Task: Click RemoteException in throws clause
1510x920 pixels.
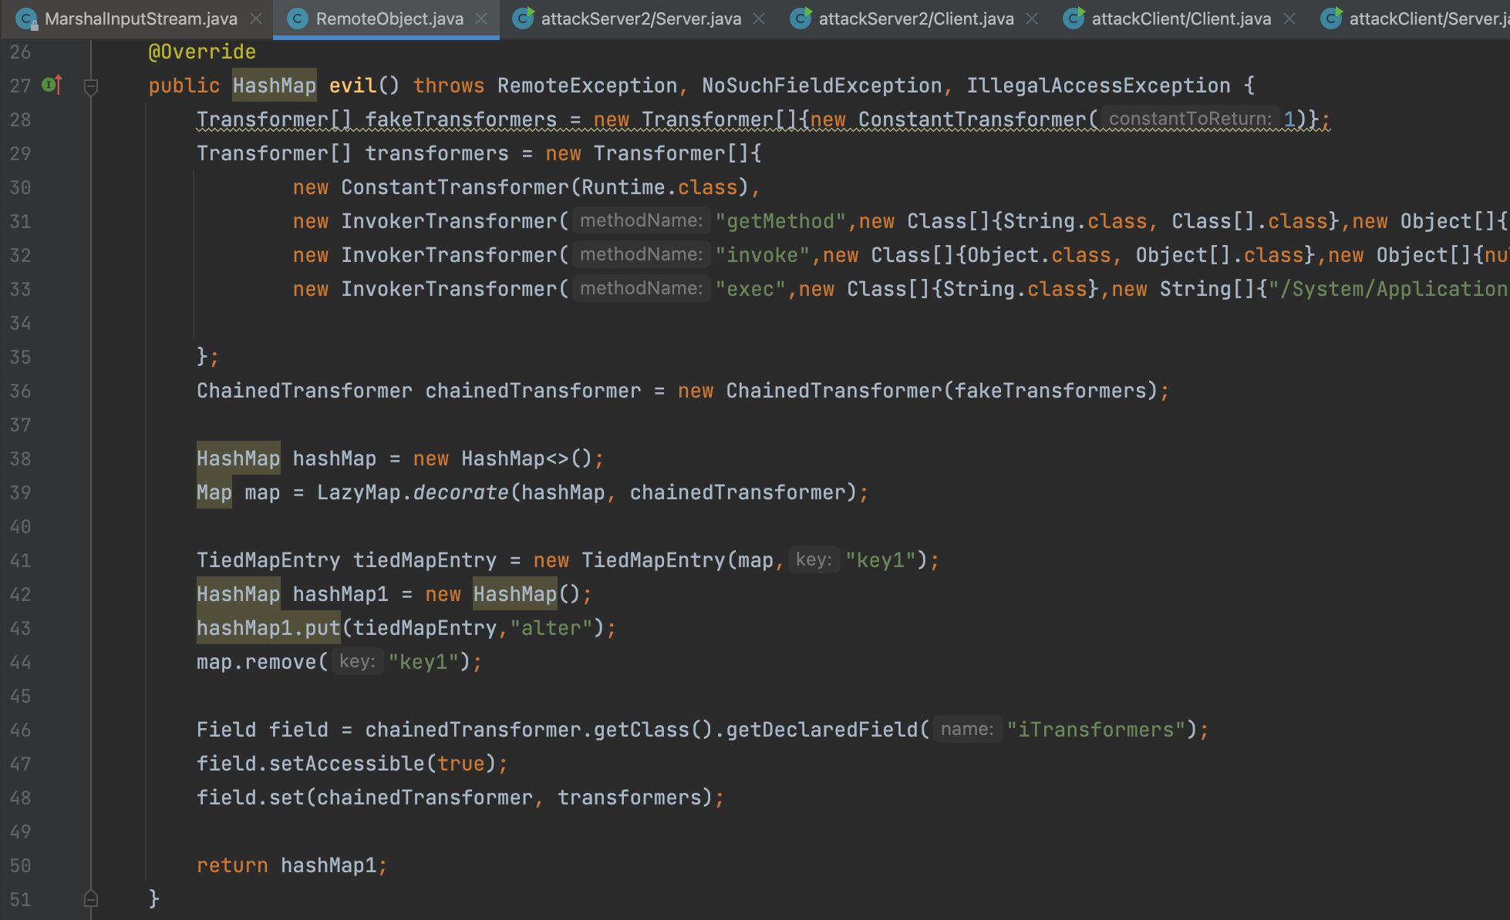Action: (x=587, y=86)
